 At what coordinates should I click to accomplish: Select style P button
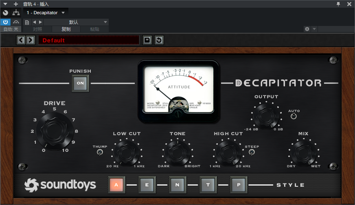(x=239, y=185)
